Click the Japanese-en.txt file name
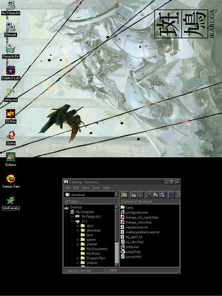Viewport: 222px width, 296px height. tap(137, 227)
